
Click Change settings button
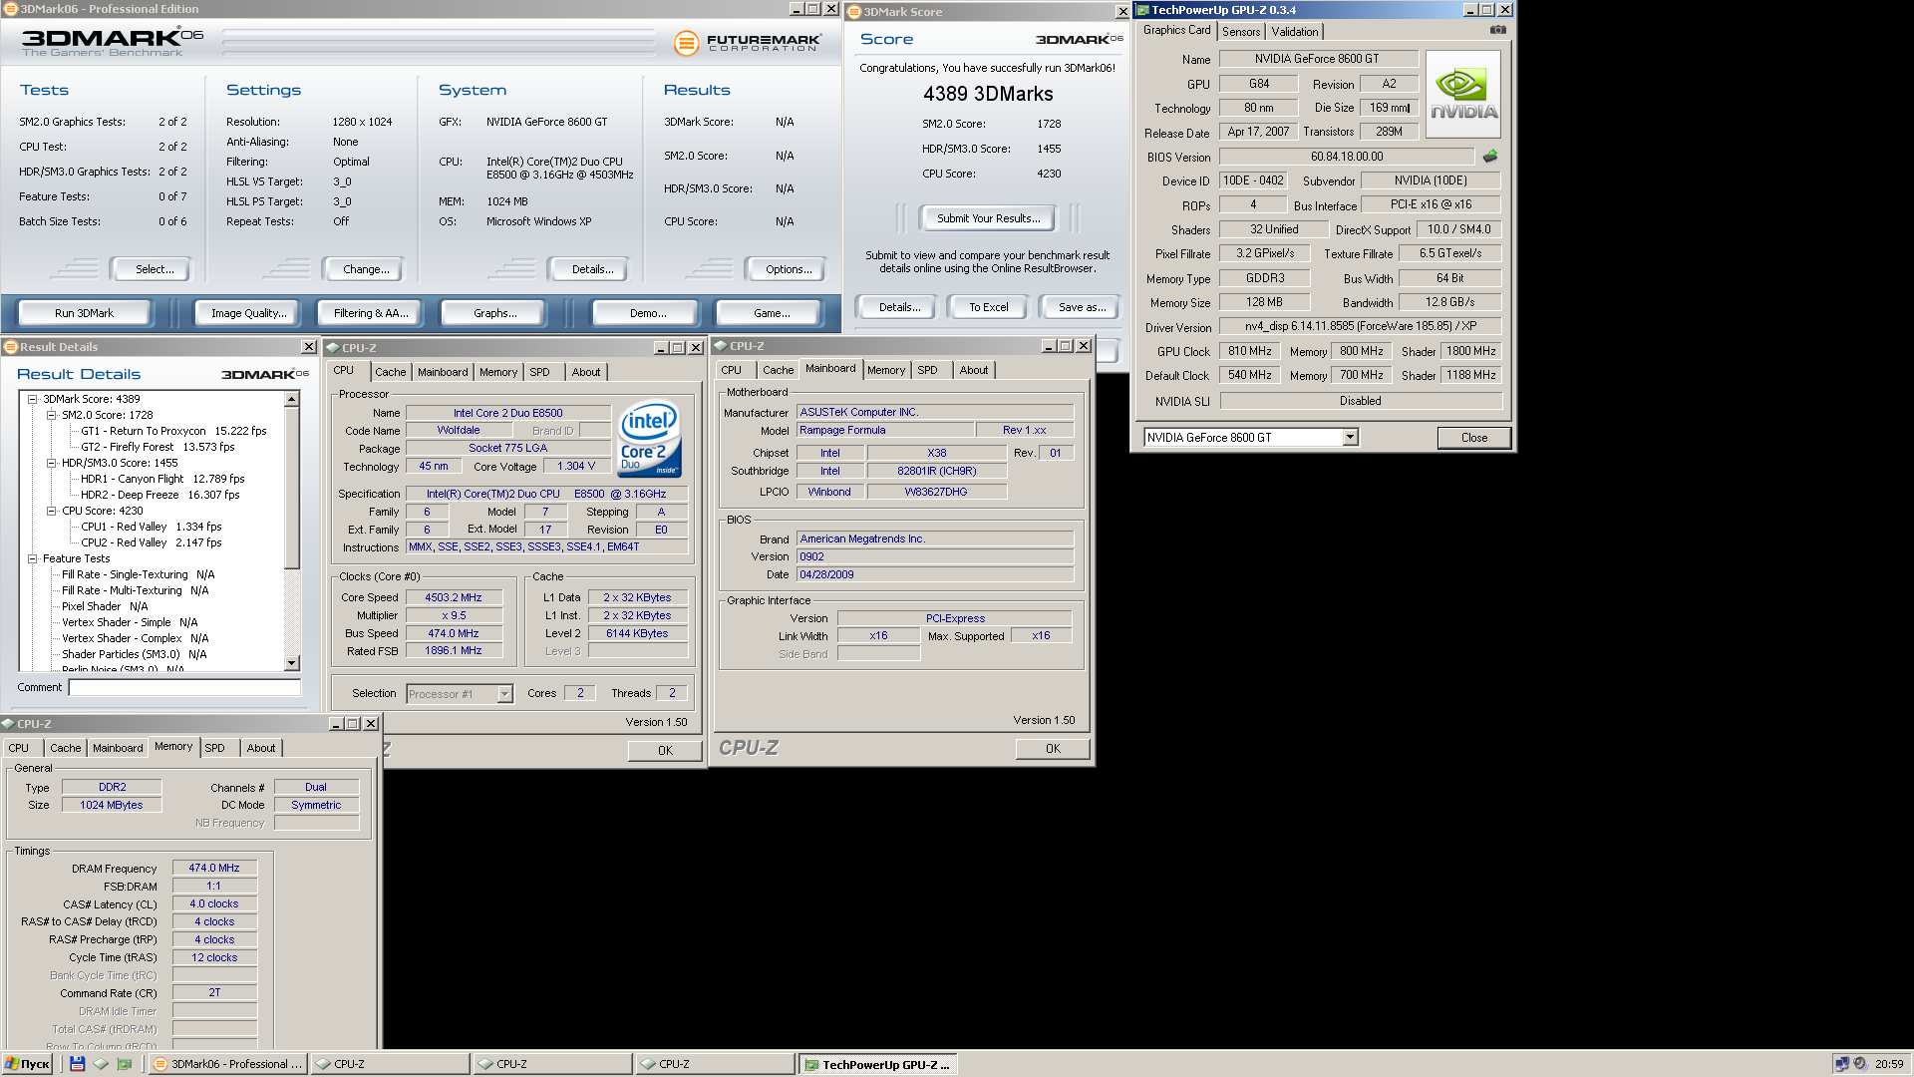point(366,269)
